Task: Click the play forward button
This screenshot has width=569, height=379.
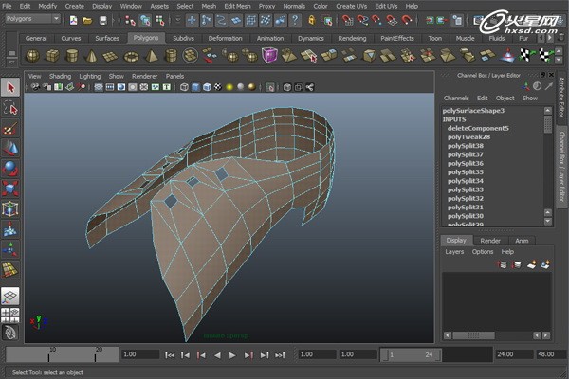Action: (233, 354)
